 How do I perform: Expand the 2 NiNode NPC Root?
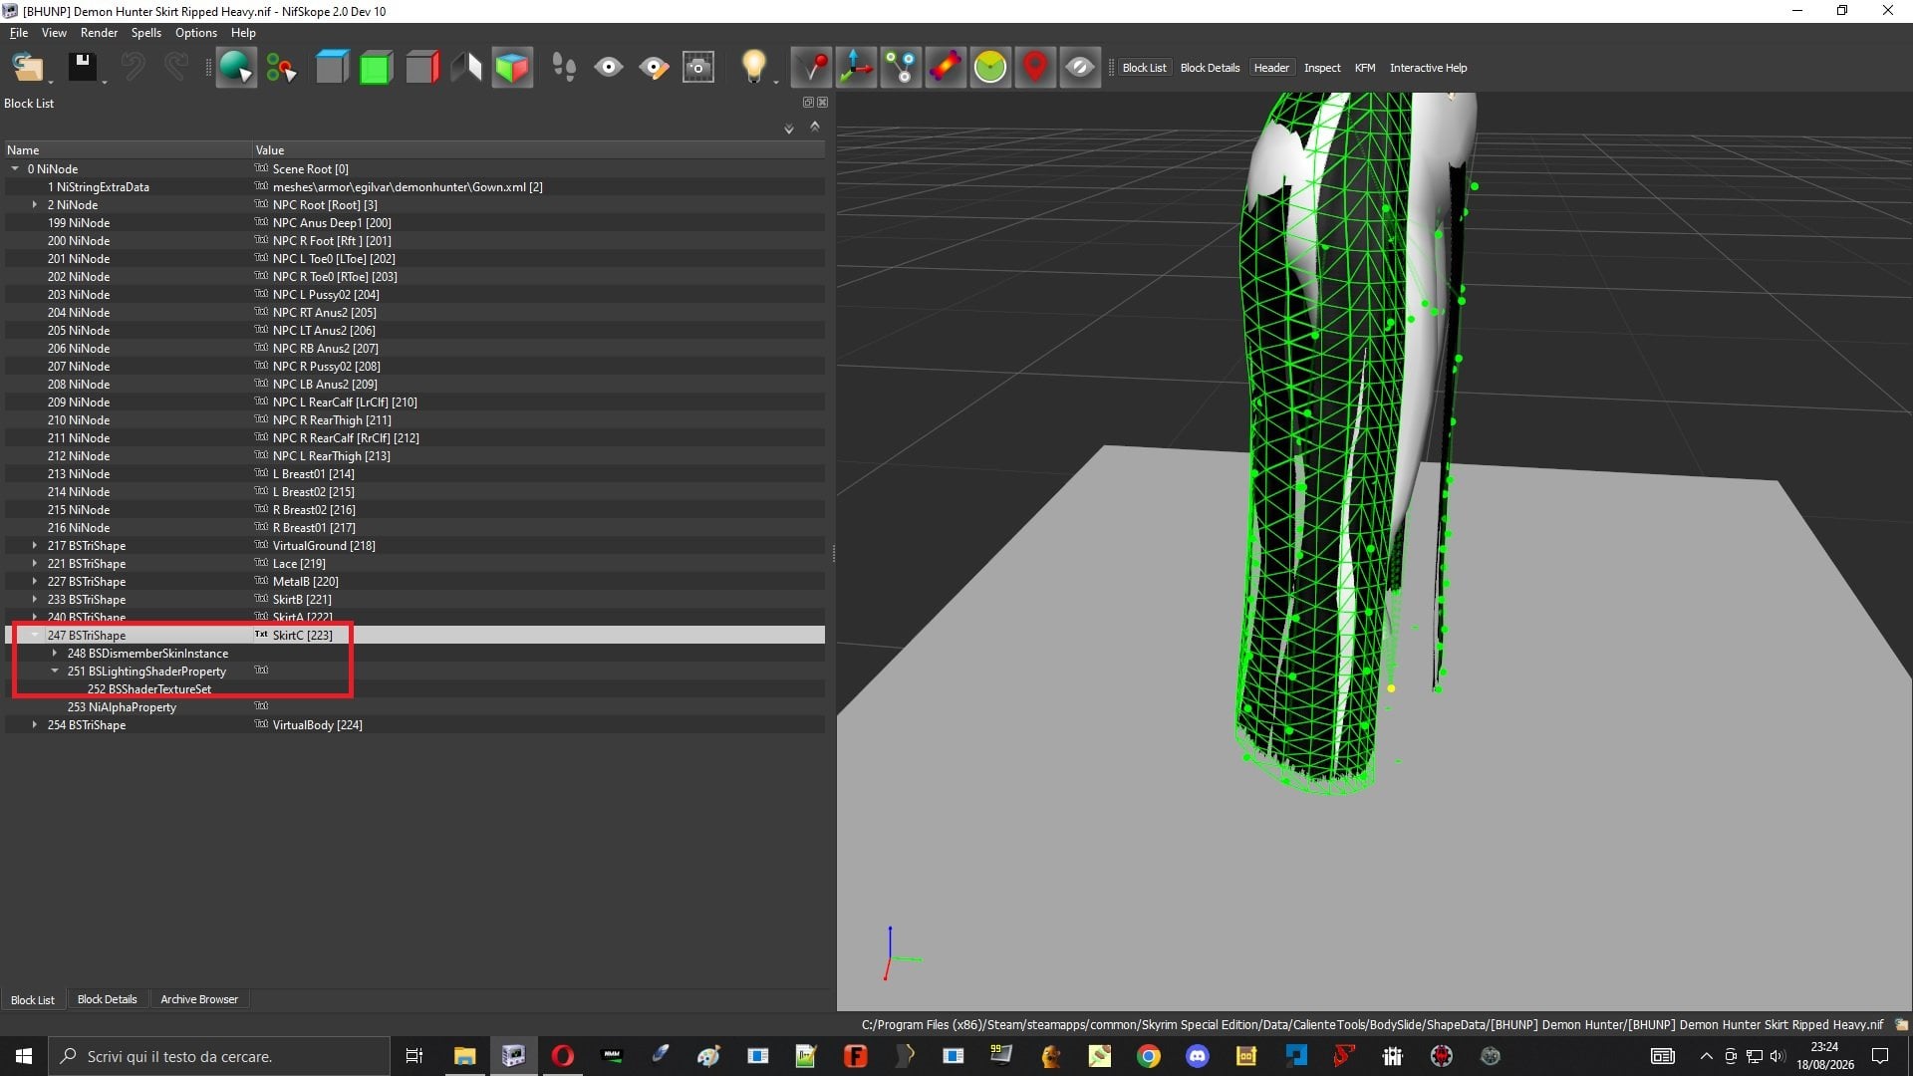point(35,205)
